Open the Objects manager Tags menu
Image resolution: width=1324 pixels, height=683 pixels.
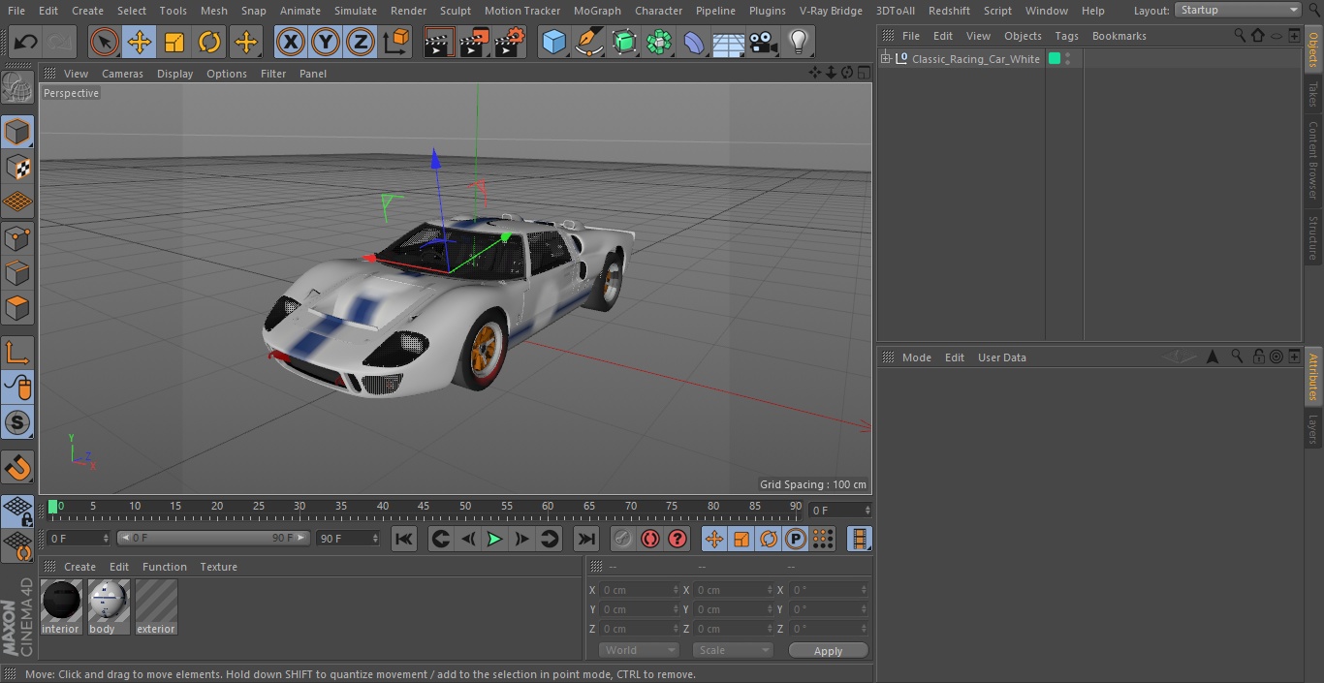[1066, 36]
